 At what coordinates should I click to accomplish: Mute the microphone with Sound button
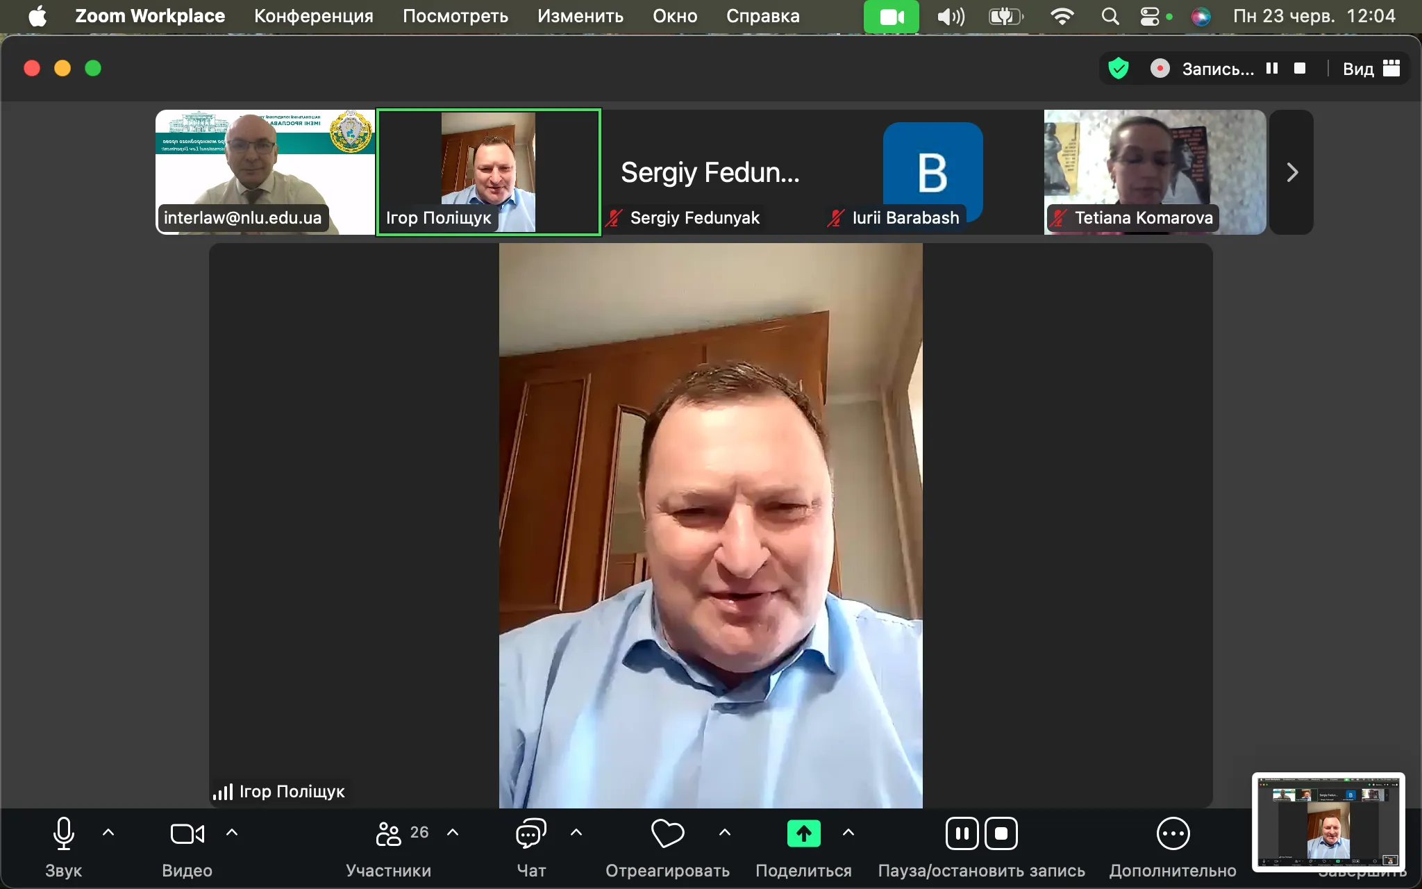coord(63,833)
